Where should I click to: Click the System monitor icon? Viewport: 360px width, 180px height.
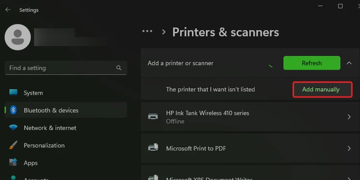(13, 93)
